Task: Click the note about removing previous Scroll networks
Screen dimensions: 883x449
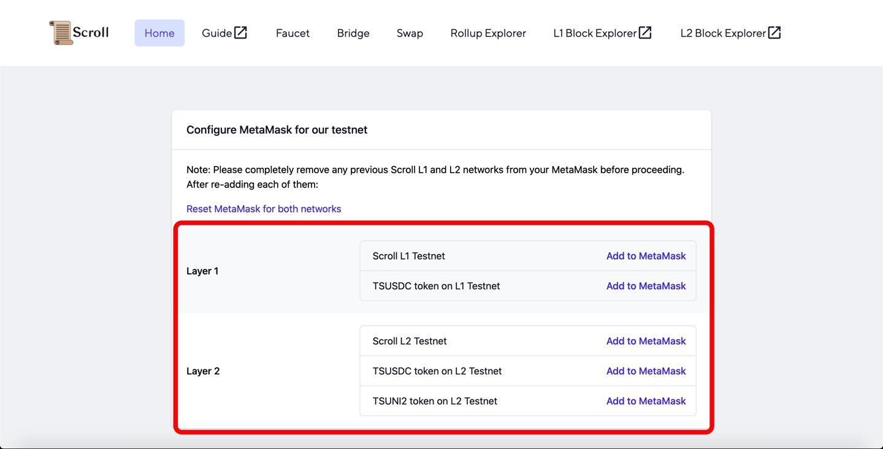Action: [435, 177]
